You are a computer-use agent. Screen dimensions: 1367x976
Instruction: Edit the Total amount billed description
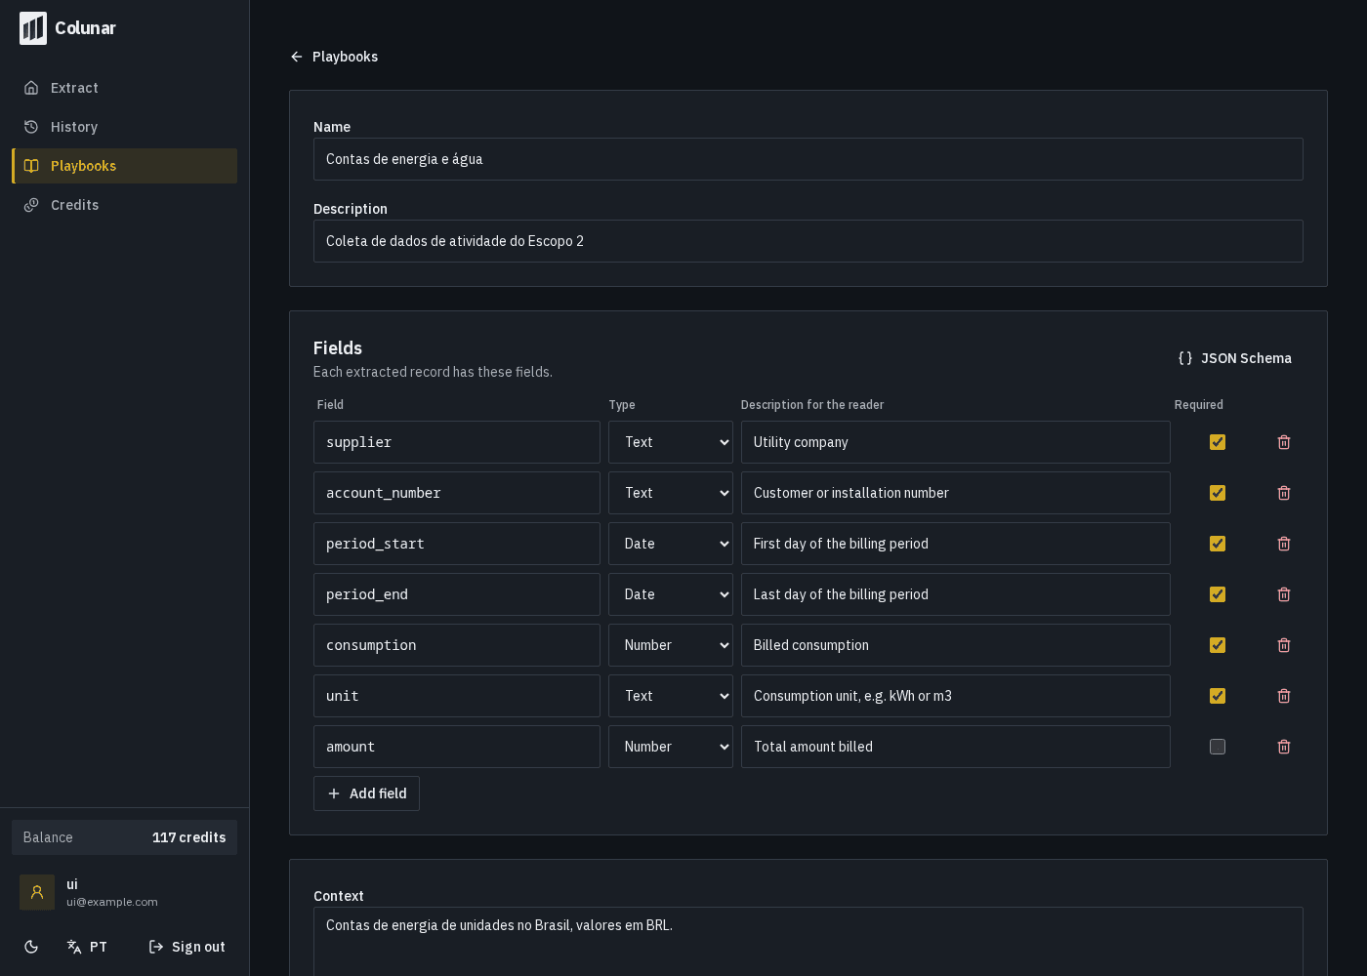point(956,747)
